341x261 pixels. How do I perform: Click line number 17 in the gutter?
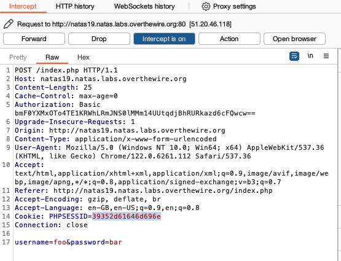click(x=6, y=242)
